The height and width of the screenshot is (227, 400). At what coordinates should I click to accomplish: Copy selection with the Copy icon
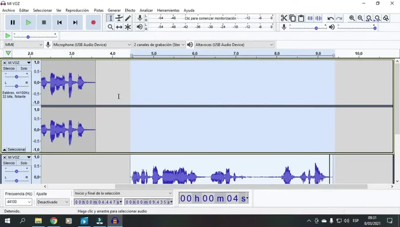292,18
